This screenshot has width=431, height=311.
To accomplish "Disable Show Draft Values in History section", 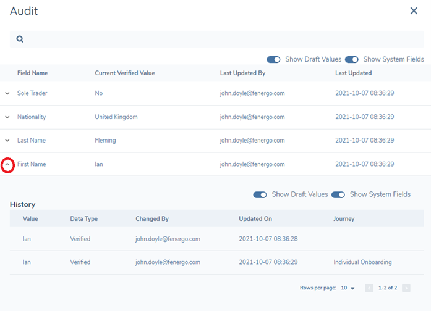I will tap(260, 194).
